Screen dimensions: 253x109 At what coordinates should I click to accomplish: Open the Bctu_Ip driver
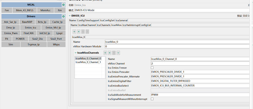coord(42,22)
